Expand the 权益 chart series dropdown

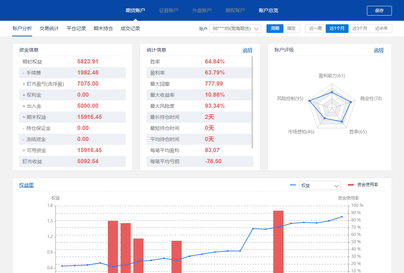[x=320, y=185]
